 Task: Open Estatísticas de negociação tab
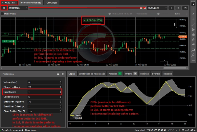92,74
